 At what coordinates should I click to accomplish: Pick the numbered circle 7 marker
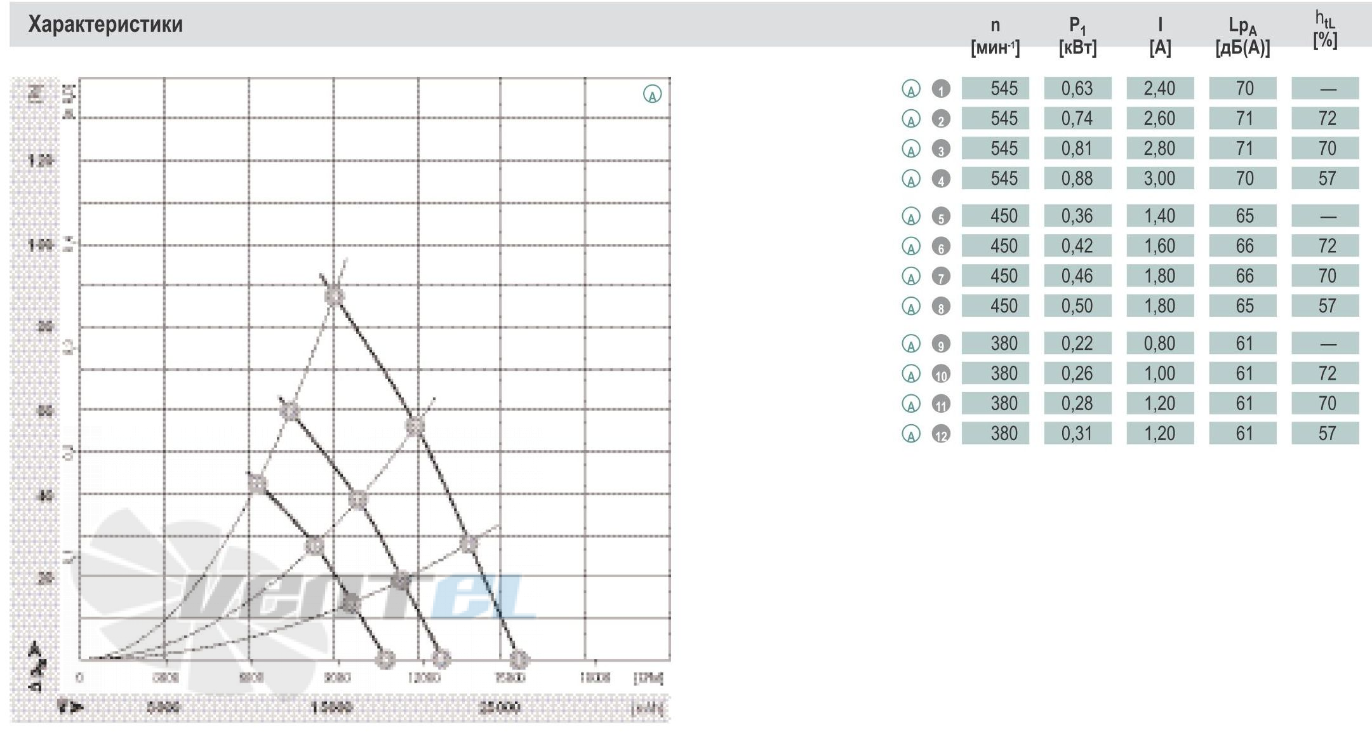point(941,276)
